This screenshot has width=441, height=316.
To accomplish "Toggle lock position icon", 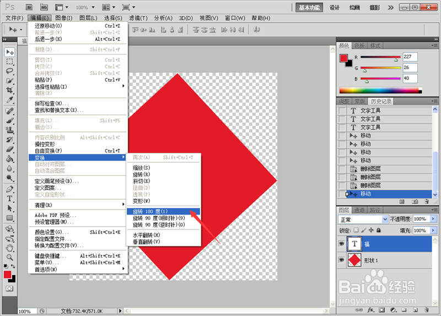I will tap(371, 230).
